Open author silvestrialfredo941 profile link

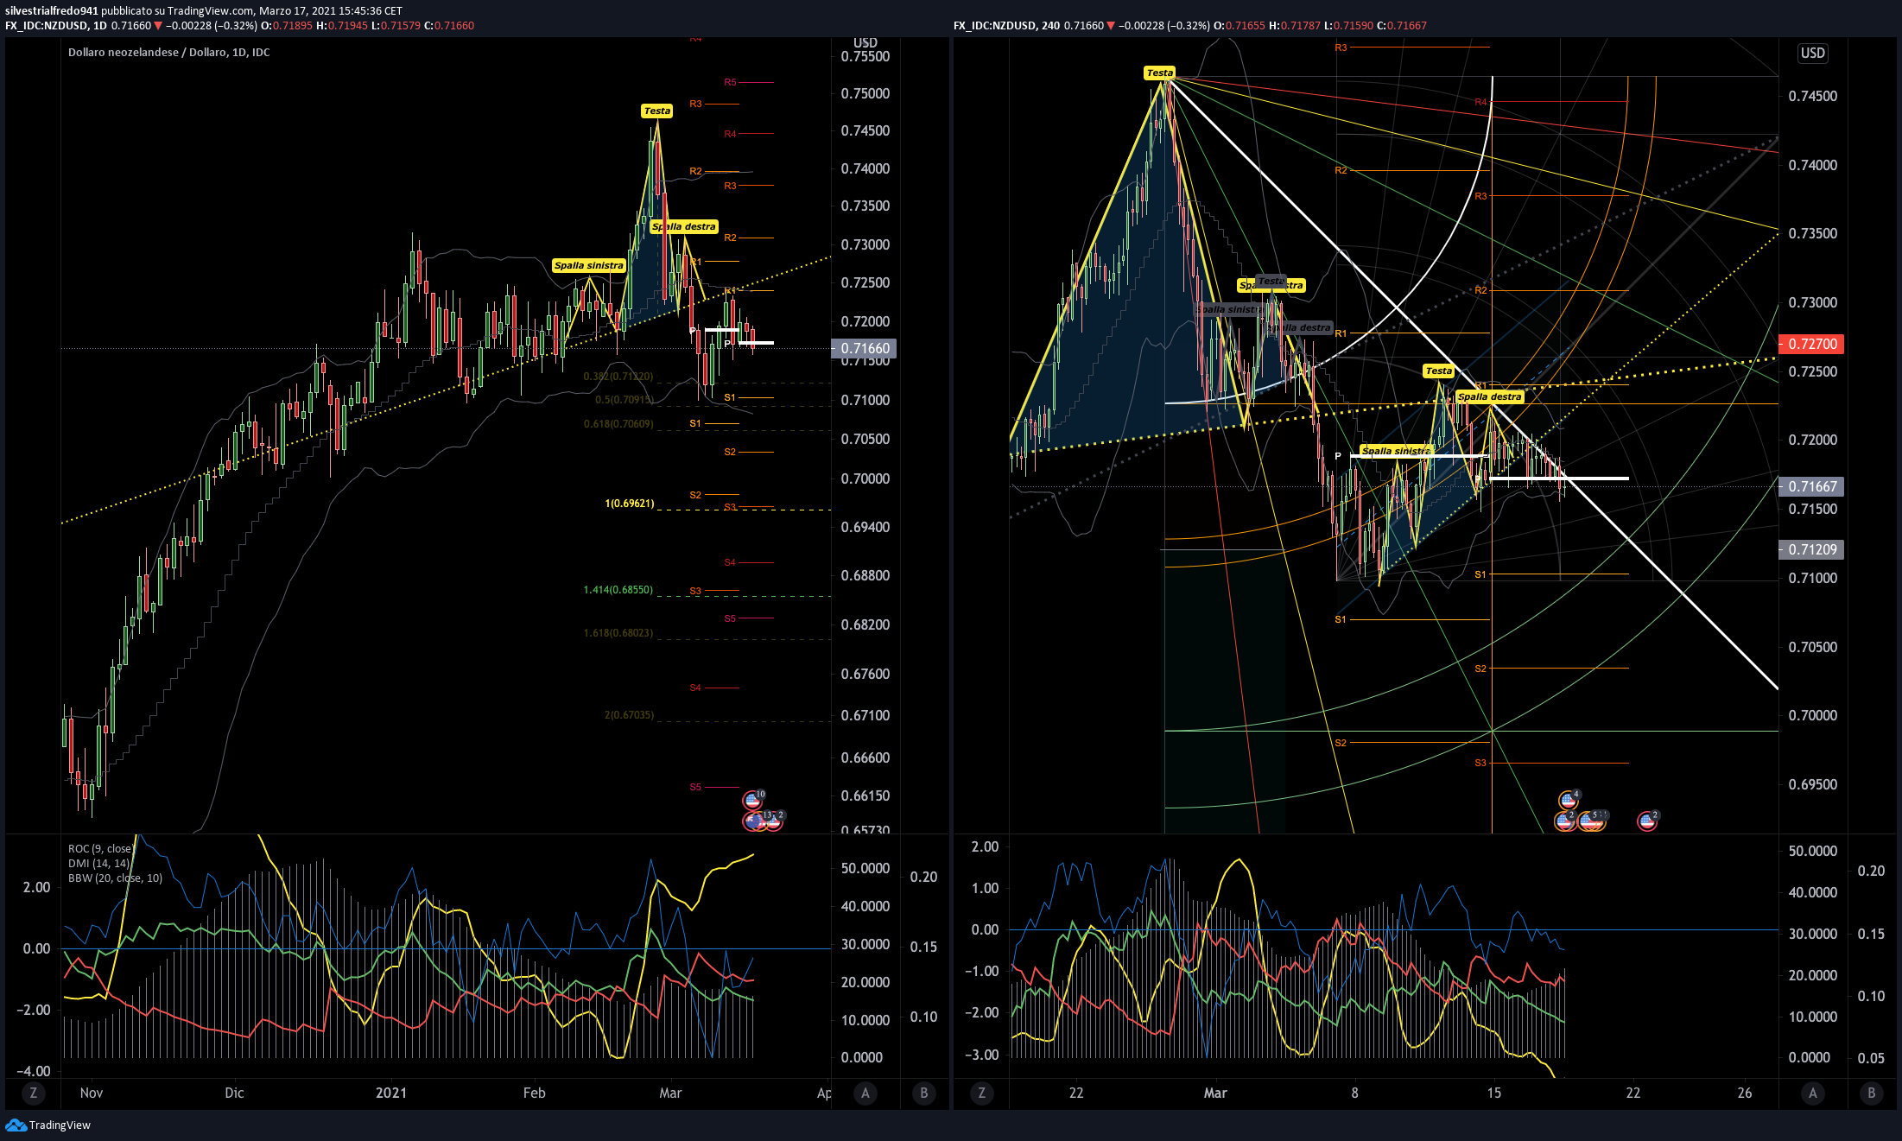[x=51, y=11]
